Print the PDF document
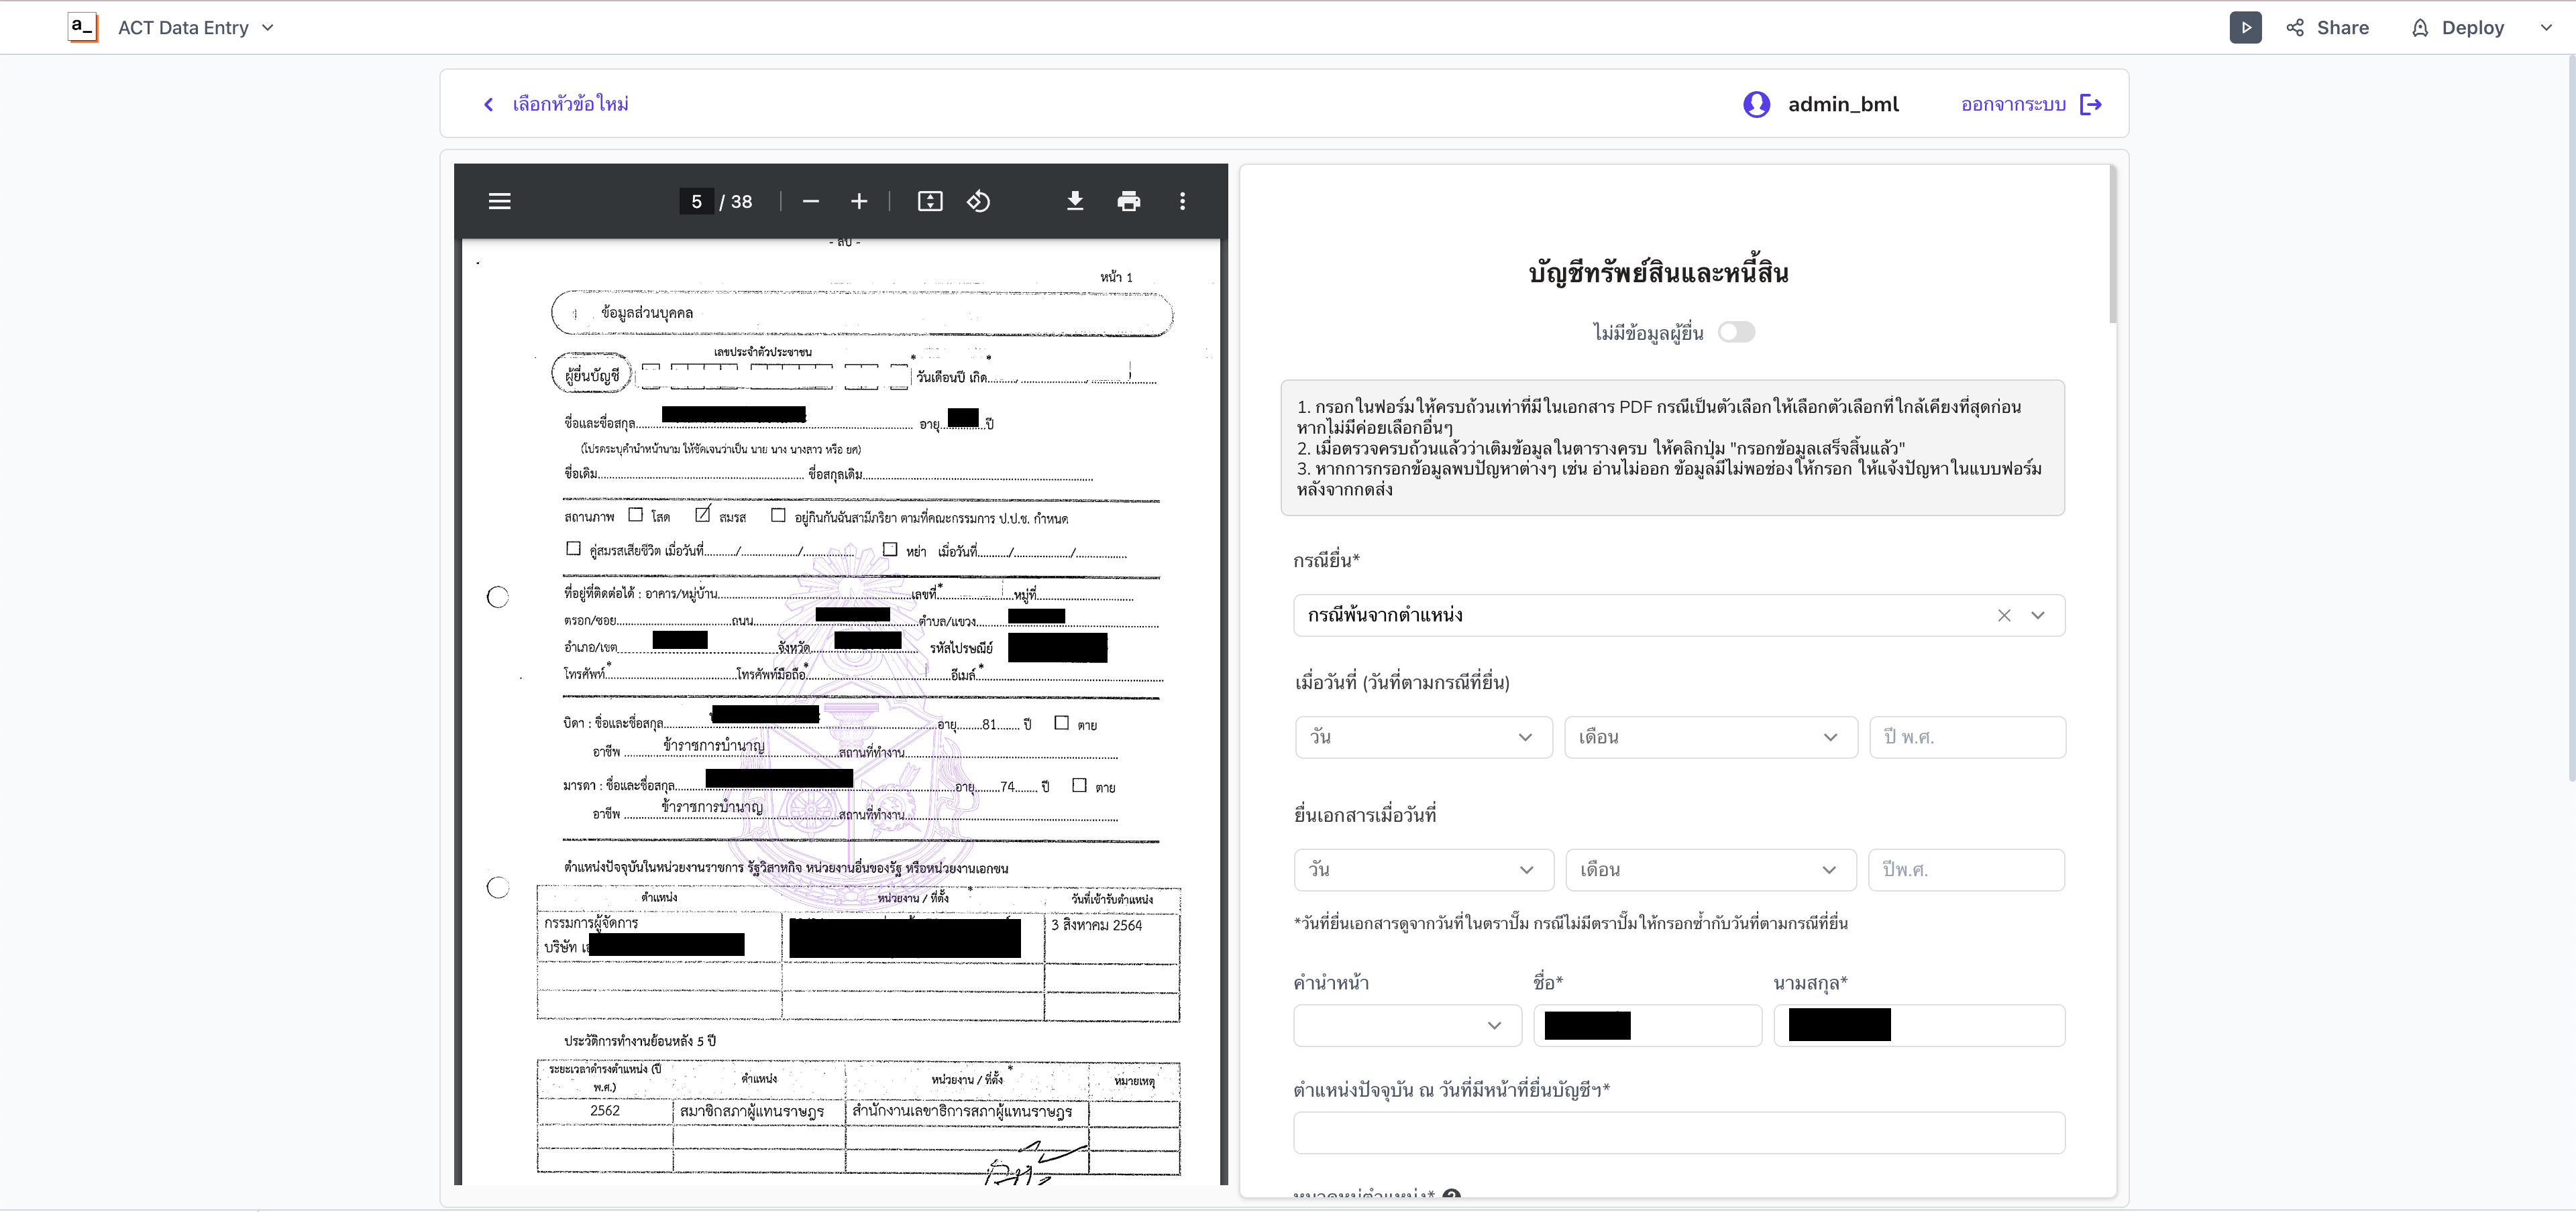Screen dimensions: 2576x1212 [x=1129, y=202]
